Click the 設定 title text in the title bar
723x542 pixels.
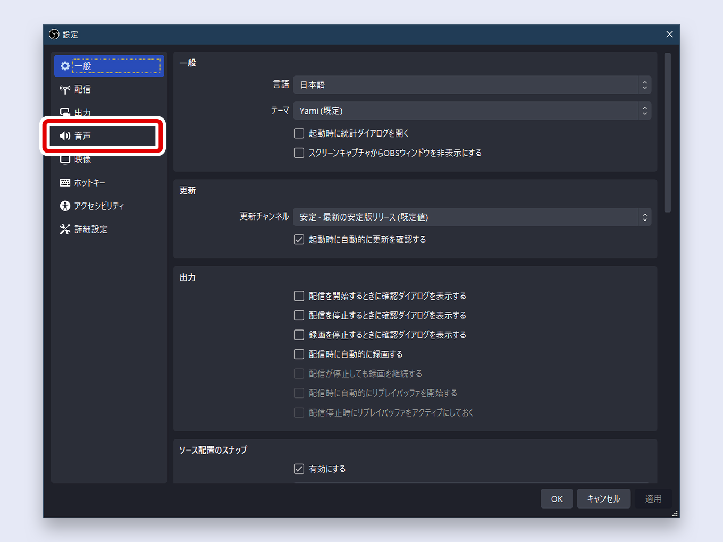pyautogui.click(x=70, y=35)
